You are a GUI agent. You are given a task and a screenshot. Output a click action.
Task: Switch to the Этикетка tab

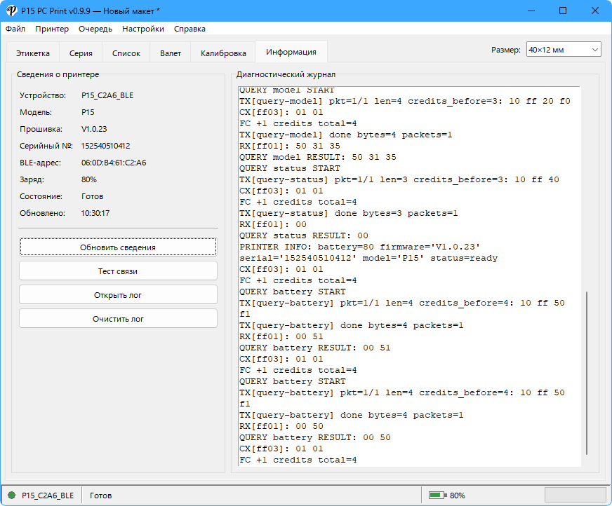33,53
